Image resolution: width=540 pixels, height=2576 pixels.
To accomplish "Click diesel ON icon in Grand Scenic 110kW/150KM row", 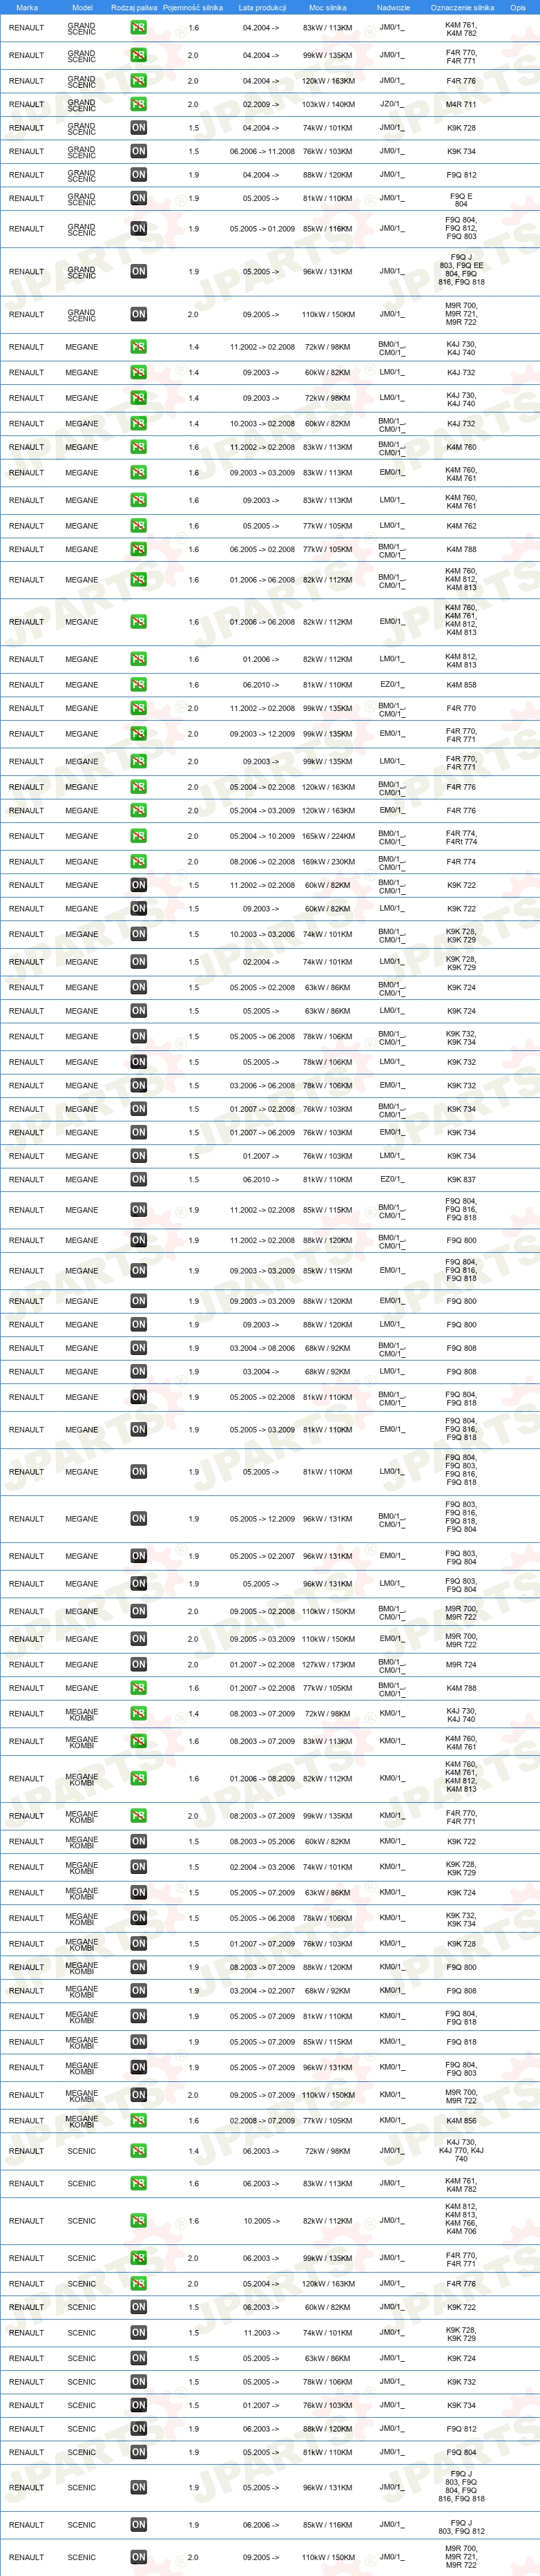I will 138,314.
